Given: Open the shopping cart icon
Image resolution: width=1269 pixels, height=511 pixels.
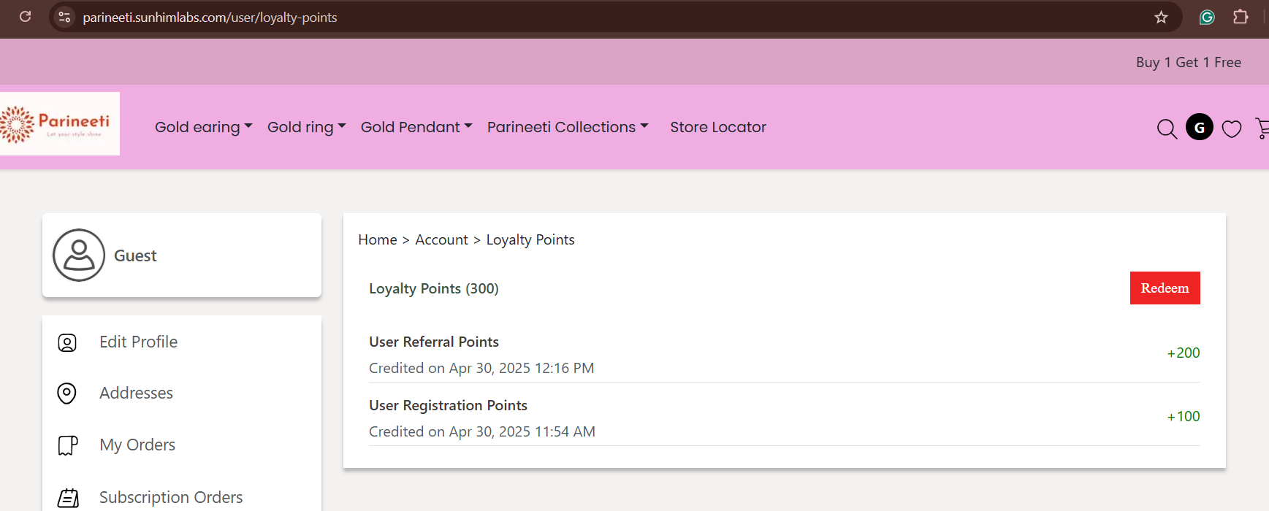Looking at the screenshot, I should (x=1262, y=128).
